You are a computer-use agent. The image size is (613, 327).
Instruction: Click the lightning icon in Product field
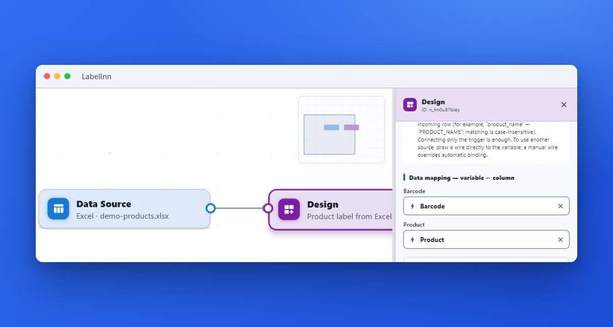pyautogui.click(x=413, y=240)
